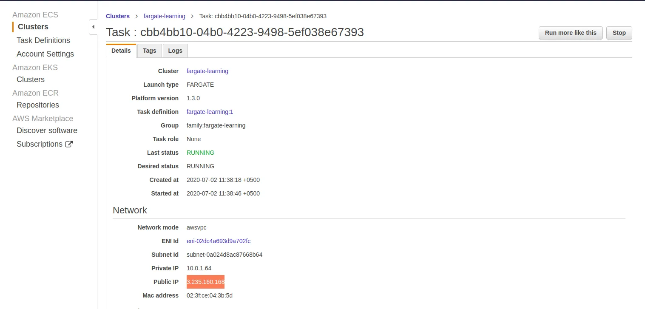Click the task ID page heading
645x309 pixels.
235,32
